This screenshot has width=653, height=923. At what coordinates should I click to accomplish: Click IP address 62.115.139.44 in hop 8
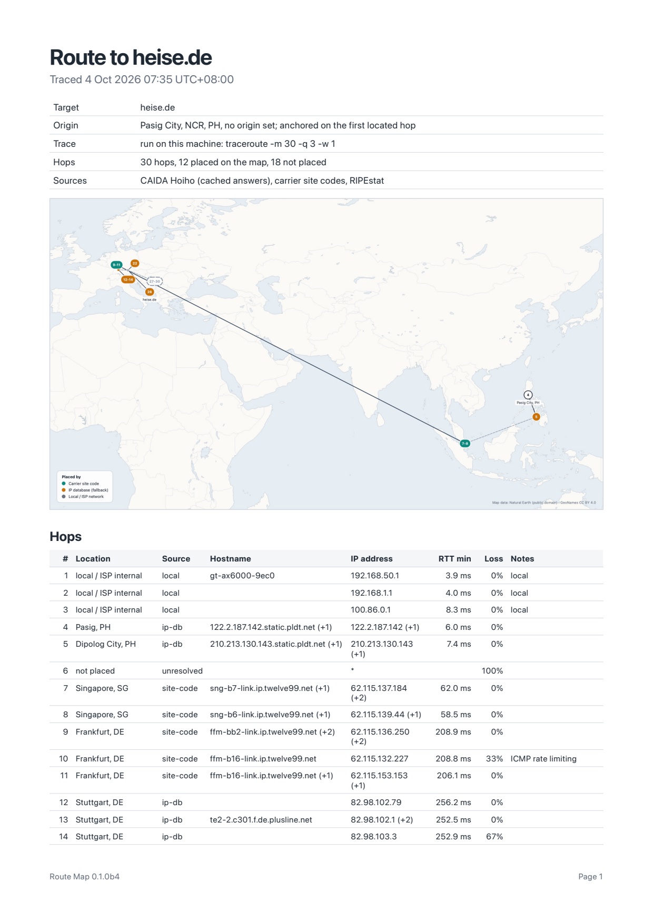(x=378, y=715)
